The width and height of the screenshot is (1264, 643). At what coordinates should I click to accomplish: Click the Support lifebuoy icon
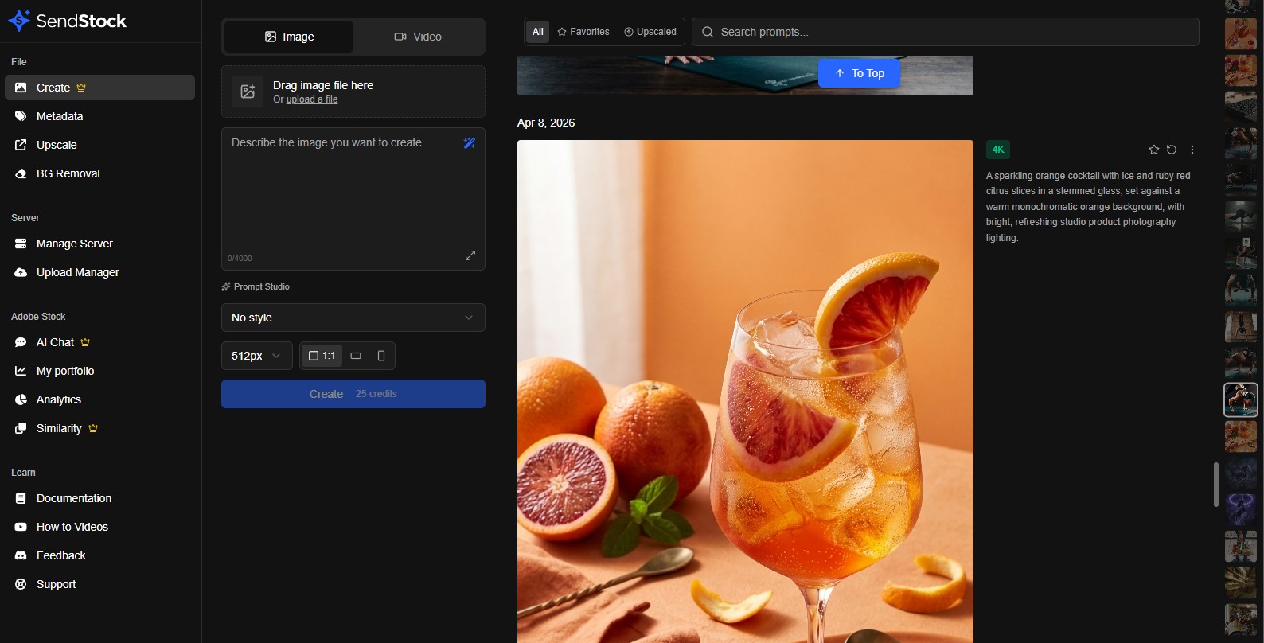[21, 584]
